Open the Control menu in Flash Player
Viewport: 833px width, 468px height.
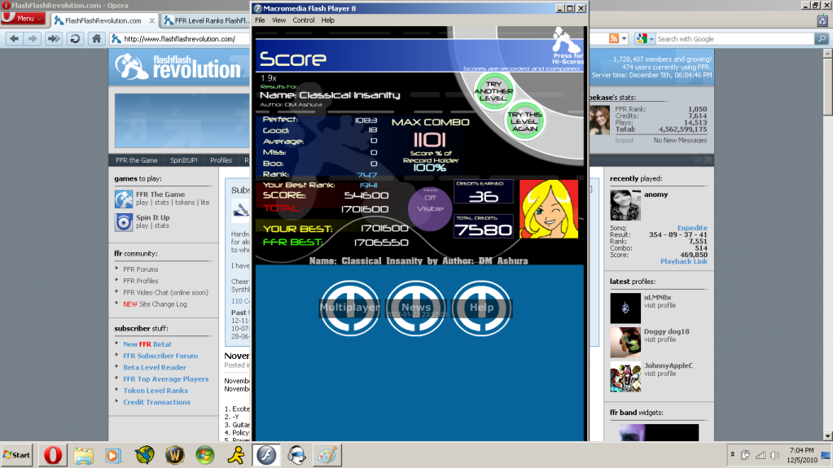pos(303,20)
